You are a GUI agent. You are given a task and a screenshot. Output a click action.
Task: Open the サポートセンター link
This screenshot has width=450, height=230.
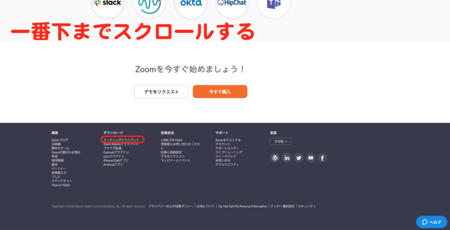[x=227, y=148]
